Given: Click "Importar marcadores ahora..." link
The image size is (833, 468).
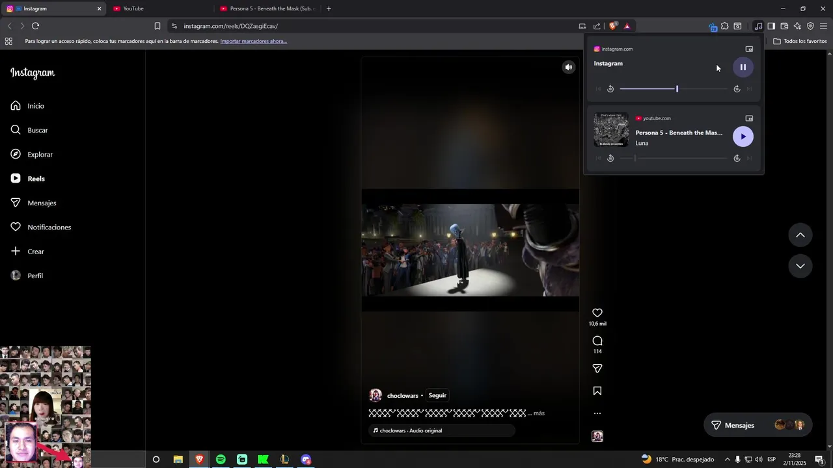Looking at the screenshot, I should [253, 41].
